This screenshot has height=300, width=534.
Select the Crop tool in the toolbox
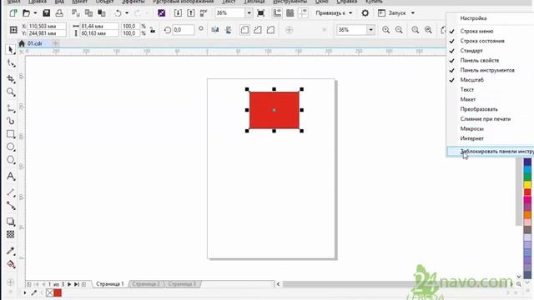[x=11, y=79]
